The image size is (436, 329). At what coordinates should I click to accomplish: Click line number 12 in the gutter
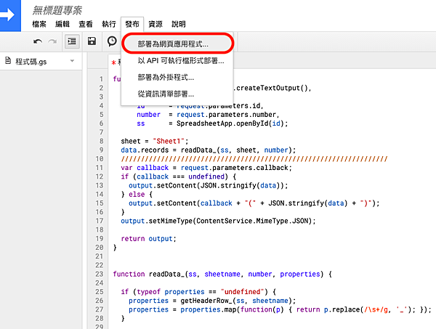pos(100,176)
